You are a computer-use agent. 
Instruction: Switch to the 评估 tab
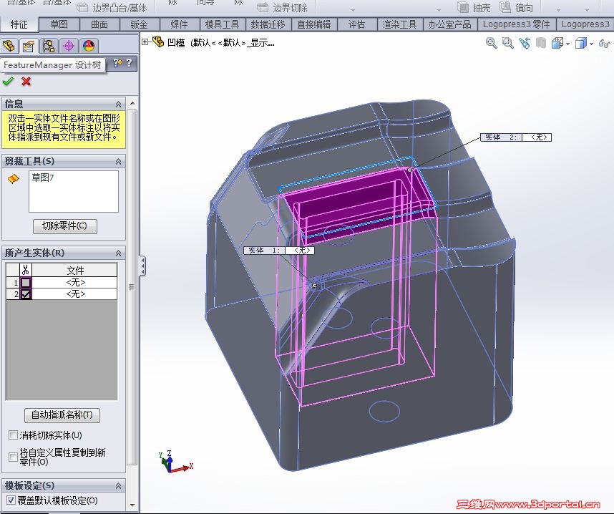[x=356, y=24]
